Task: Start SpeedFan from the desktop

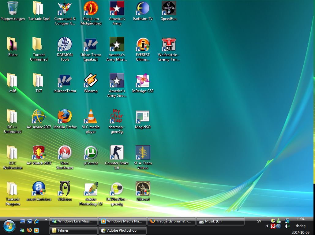Action: tap(169, 8)
